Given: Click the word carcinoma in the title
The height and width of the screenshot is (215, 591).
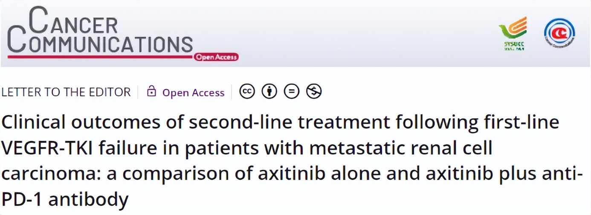Looking at the screenshot, I should (x=46, y=174).
